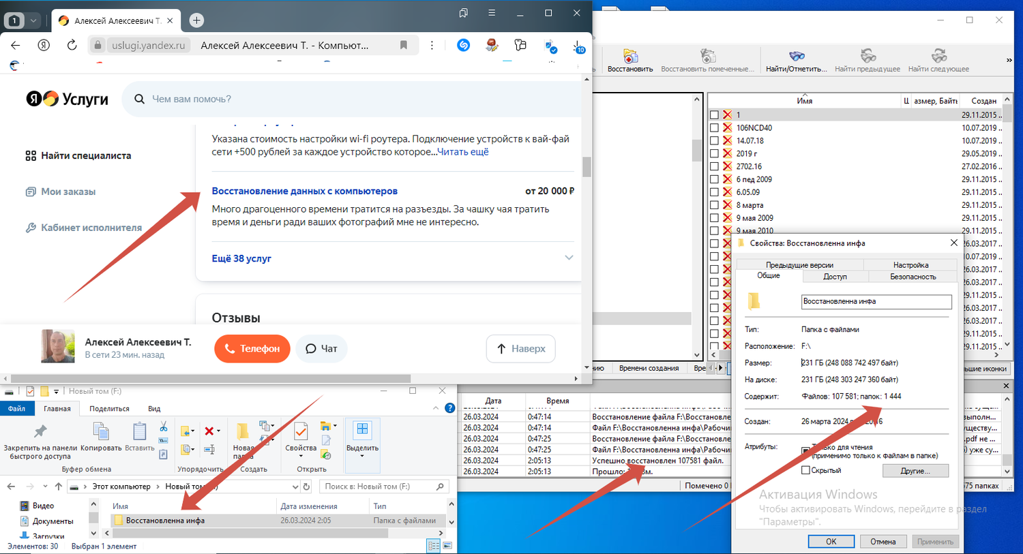Expand Ещё 38 услуг section chevron
The height and width of the screenshot is (554, 1023).
(569, 258)
